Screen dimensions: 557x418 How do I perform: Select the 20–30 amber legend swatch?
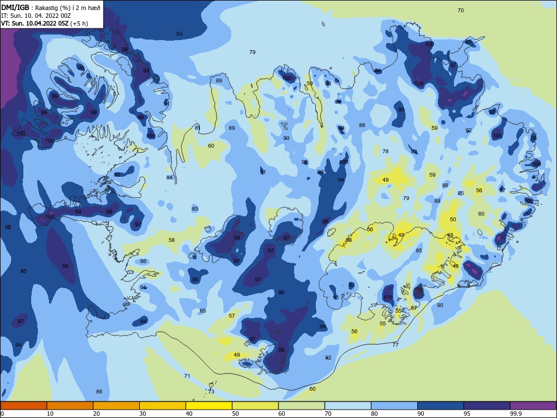[116, 406]
